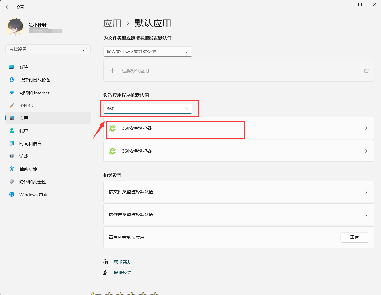Click magnifier icon in file type search
The image size is (381, 295).
187,51
